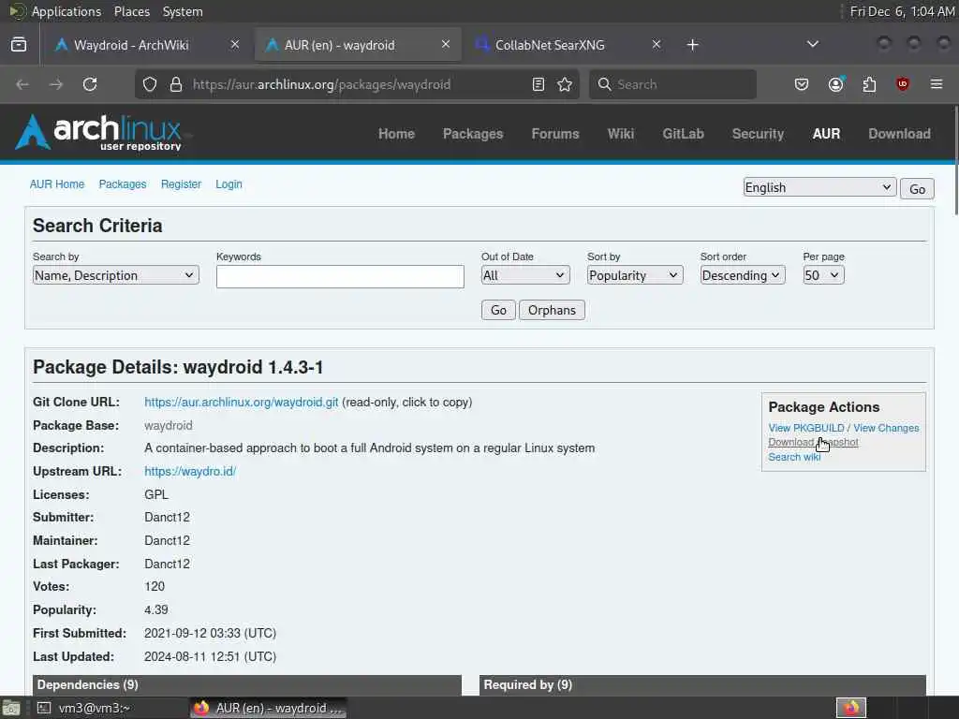Click the Firefox Search box
959x719 pixels.
(x=672, y=84)
